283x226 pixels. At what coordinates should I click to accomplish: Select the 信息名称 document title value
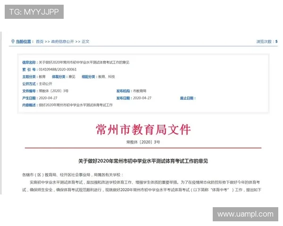tap(84, 62)
